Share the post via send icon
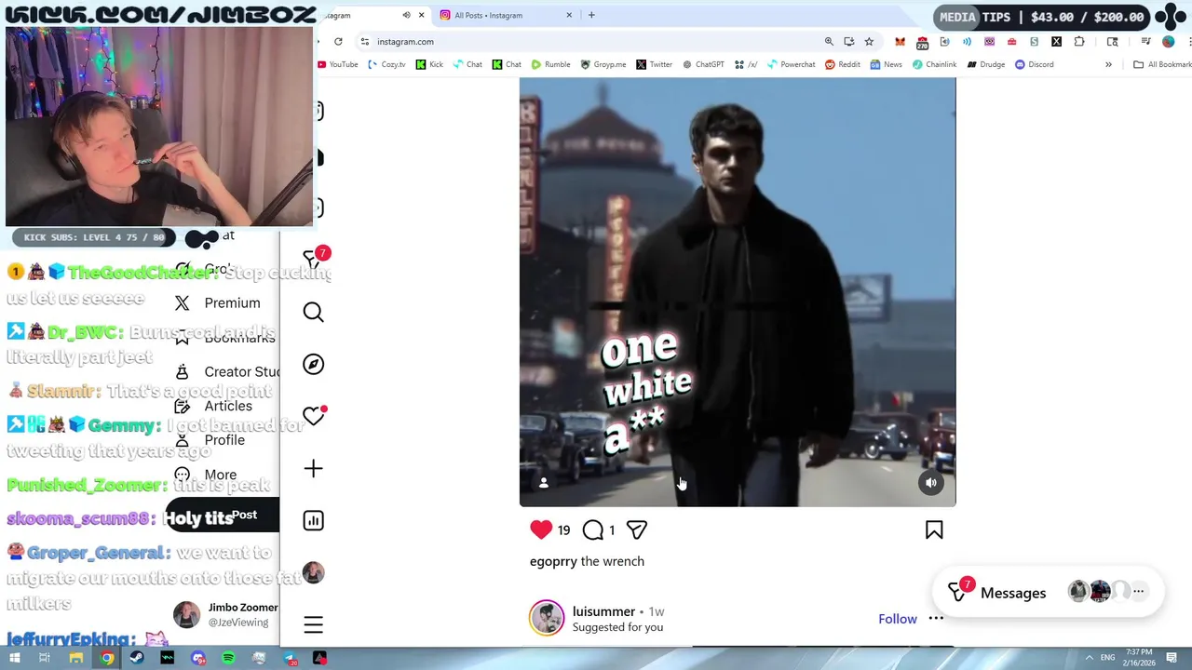This screenshot has width=1192, height=670. (x=637, y=529)
